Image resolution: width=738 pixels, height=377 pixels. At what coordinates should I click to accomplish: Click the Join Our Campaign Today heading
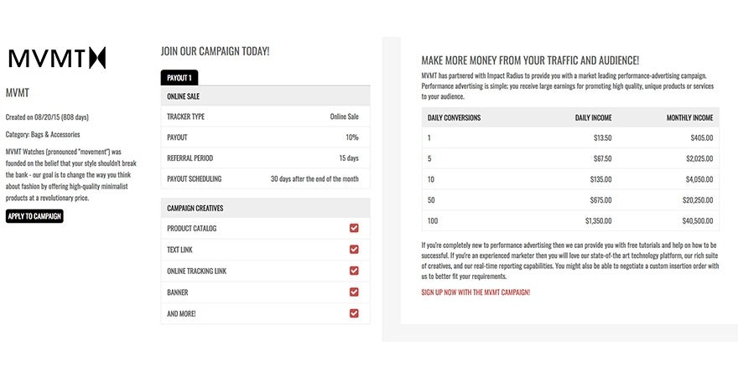click(215, 51)
